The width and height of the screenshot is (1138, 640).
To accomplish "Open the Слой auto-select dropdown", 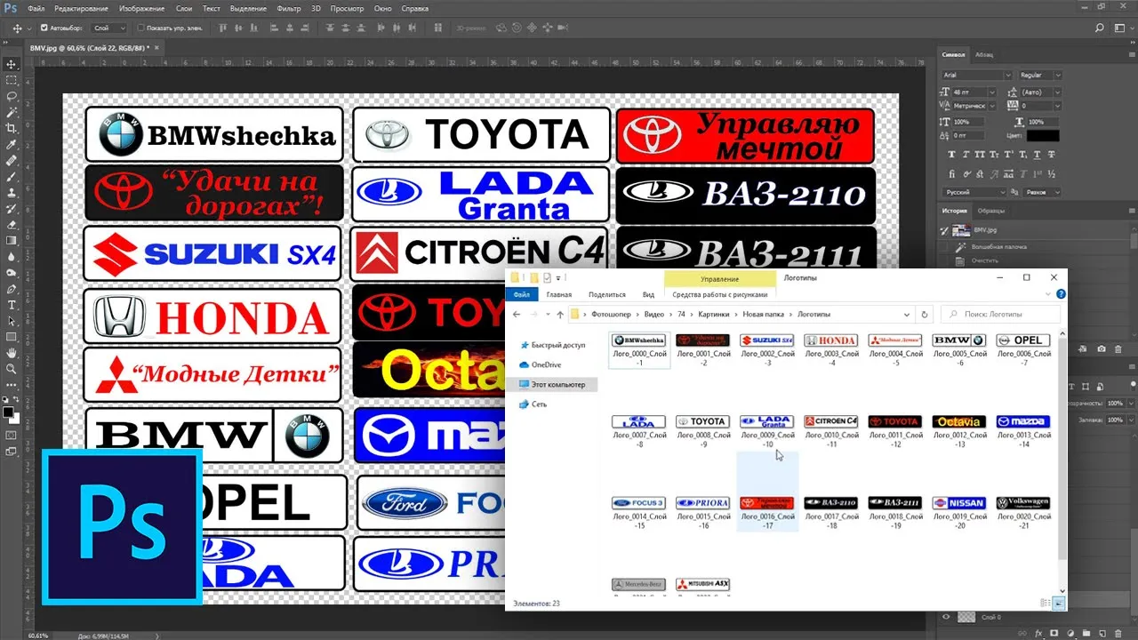I will 108,28.
